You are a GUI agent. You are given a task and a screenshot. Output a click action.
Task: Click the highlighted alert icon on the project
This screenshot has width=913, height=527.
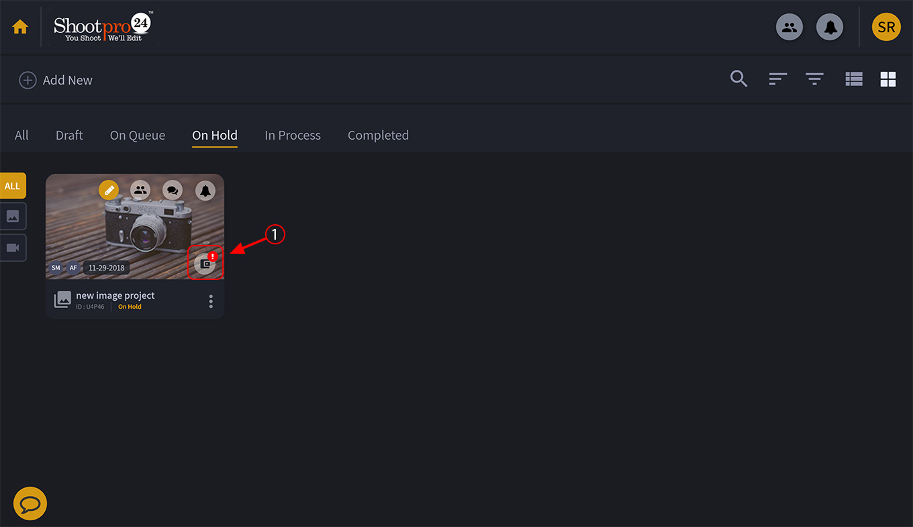205,262
